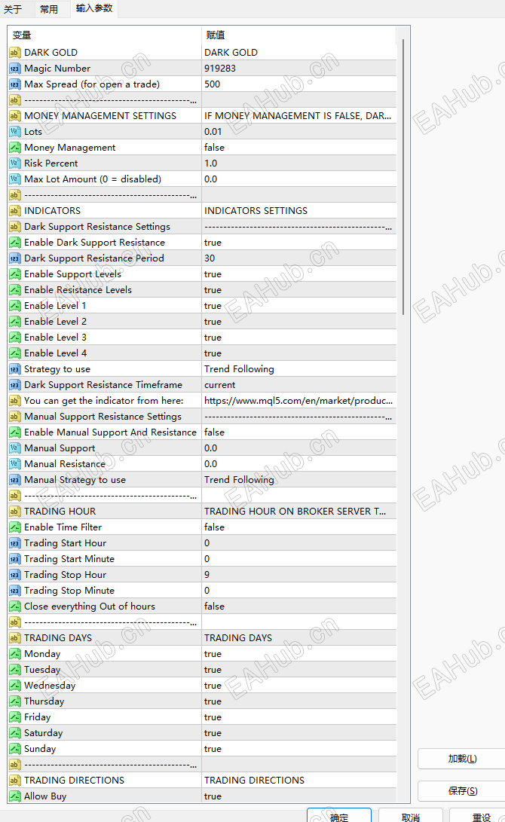Viewport: 505px width, 822px height.
Task: Click the mql5.com indicator URL value
Action: click(299, 401)
